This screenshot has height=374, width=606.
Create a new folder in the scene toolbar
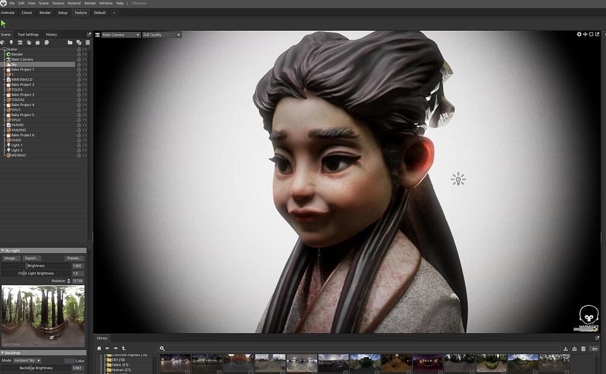70,42
